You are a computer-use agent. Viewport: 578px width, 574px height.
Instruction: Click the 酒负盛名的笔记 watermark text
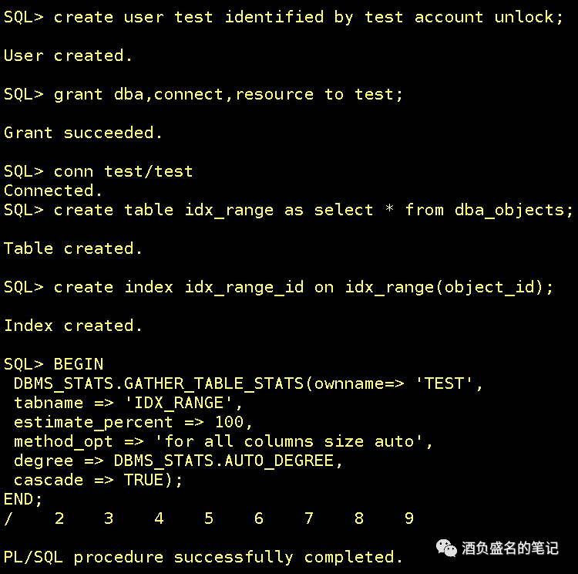pyautogui.click(x=509, y=548)
